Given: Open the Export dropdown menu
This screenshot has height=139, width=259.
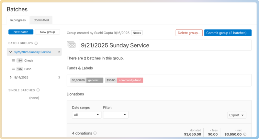Looking at the screenshot, I should coord(237,115).
